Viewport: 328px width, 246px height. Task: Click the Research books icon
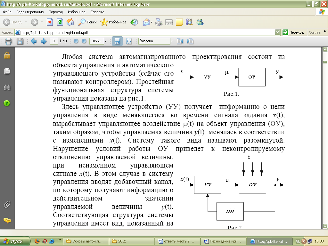tap(189, 22)
